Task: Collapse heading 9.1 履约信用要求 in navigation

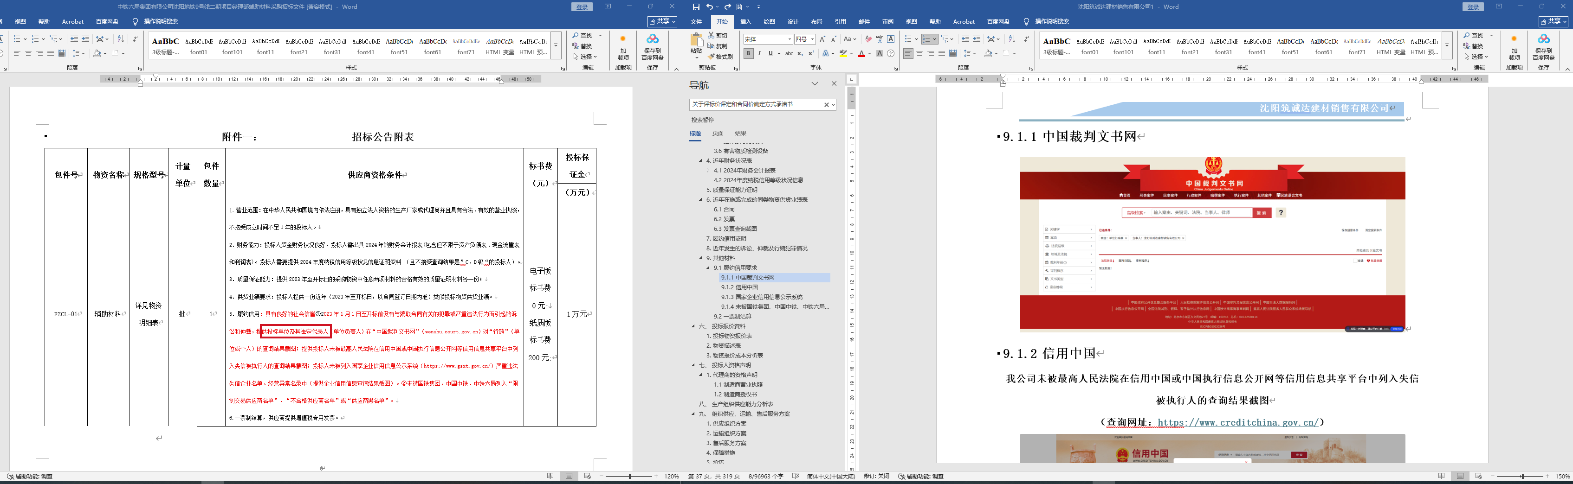Action: (x=708, y=267)
